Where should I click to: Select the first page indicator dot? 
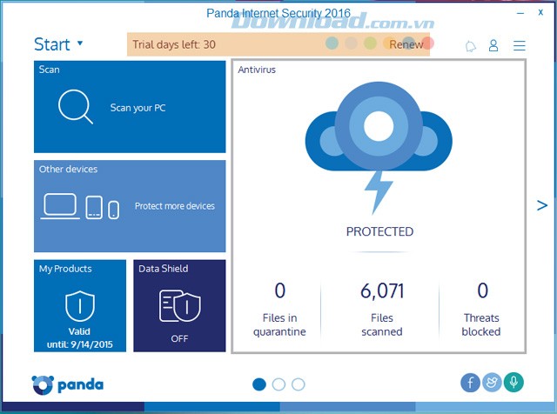(259, 384)
